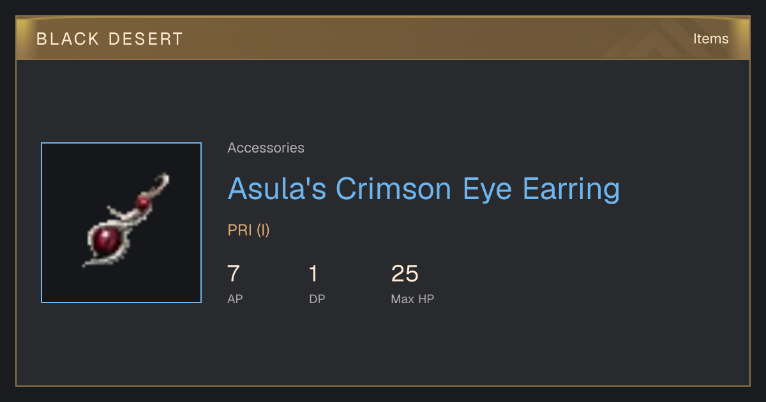
Task: Click the small red bead on the earring
Action: coord(144,202)
